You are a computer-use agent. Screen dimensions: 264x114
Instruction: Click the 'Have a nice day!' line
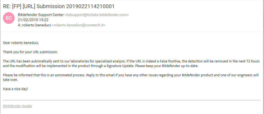point(15,89)
